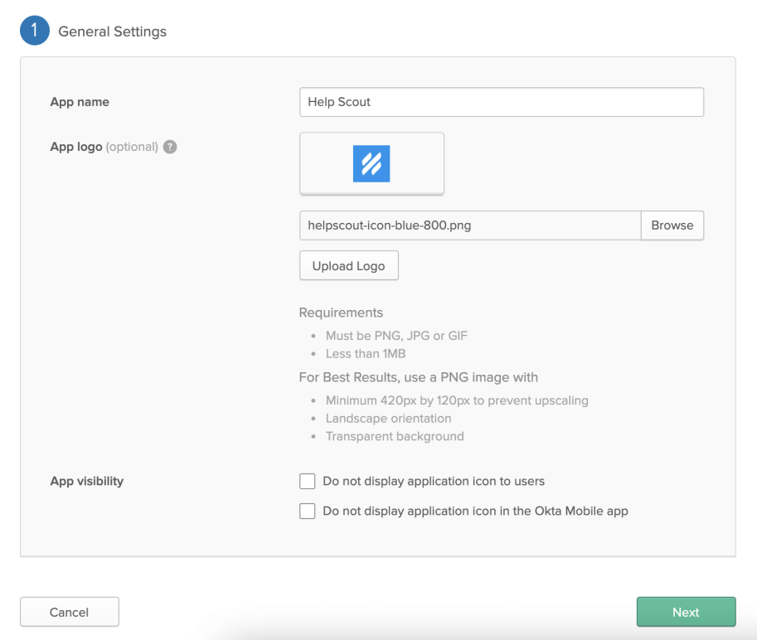757x640 pixels.
Task: Click the helpscout-icon-blue-800.png file path field
Action: [469, 225]
